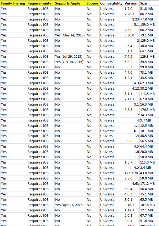Select version cell 3.18.1
The image size is (159, 226).
pyautogui.click(x=131, y=205)
